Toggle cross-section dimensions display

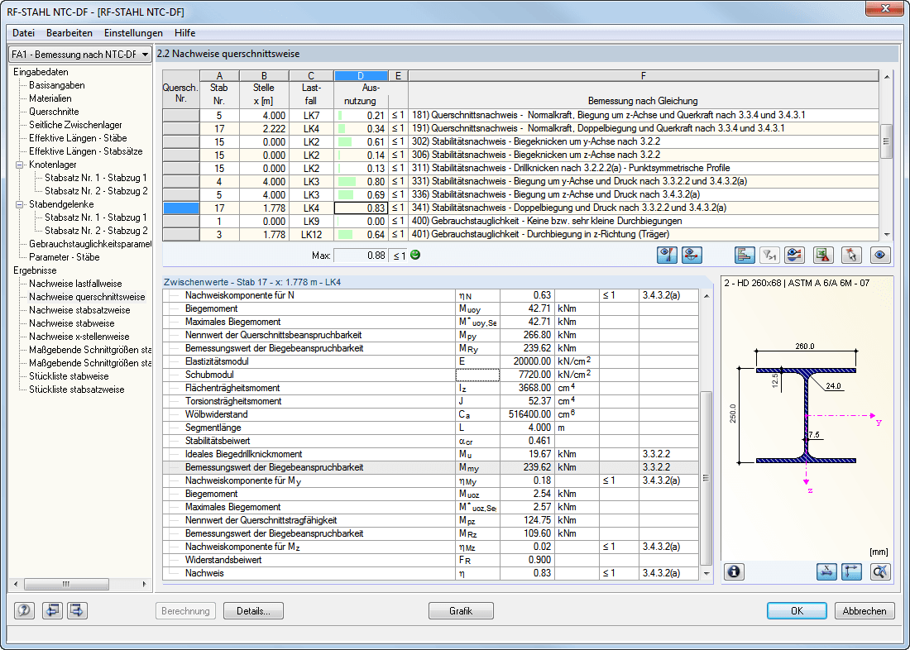point(826,572)
